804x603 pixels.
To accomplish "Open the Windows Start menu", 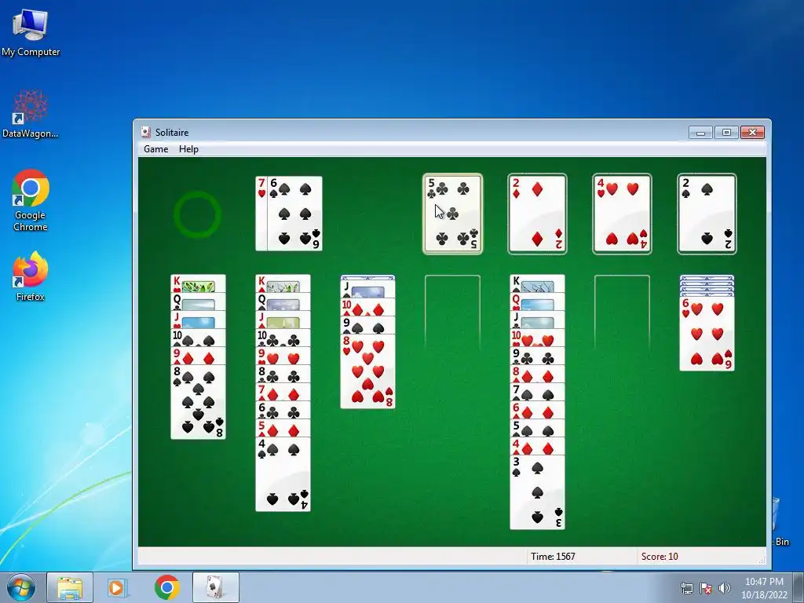I will pos(21,587).
